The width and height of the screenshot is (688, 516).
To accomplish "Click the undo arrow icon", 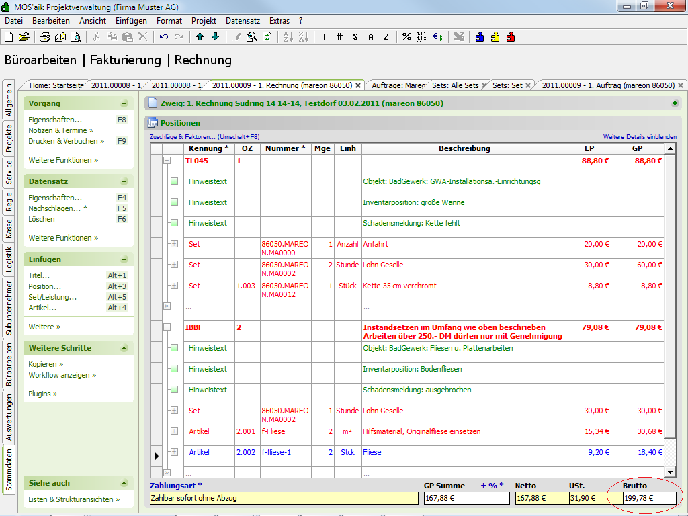I will click(x=164, y=37).
